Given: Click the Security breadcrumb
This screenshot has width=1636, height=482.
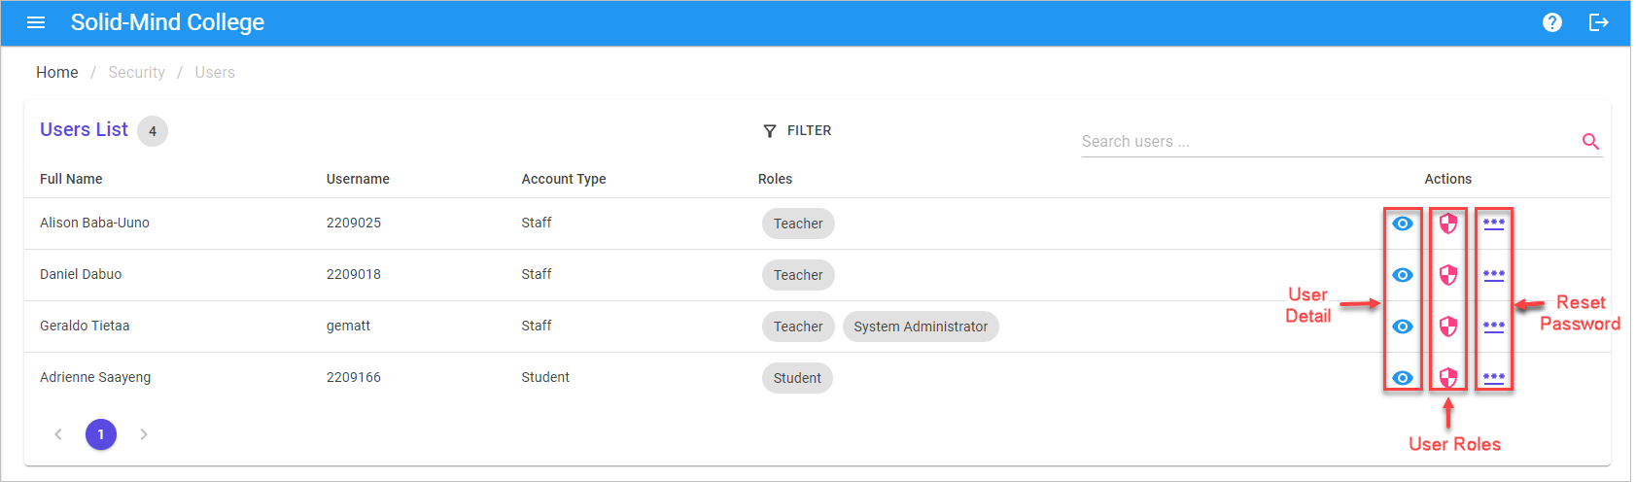Looking at the screenshot, I should tap(137, 72).
